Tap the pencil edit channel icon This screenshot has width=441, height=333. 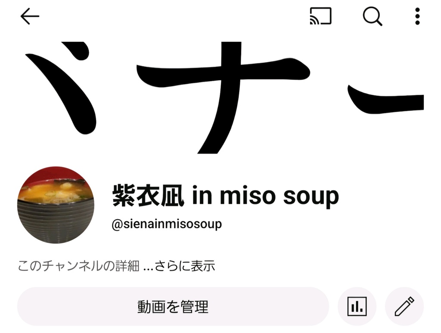[404, 306]
